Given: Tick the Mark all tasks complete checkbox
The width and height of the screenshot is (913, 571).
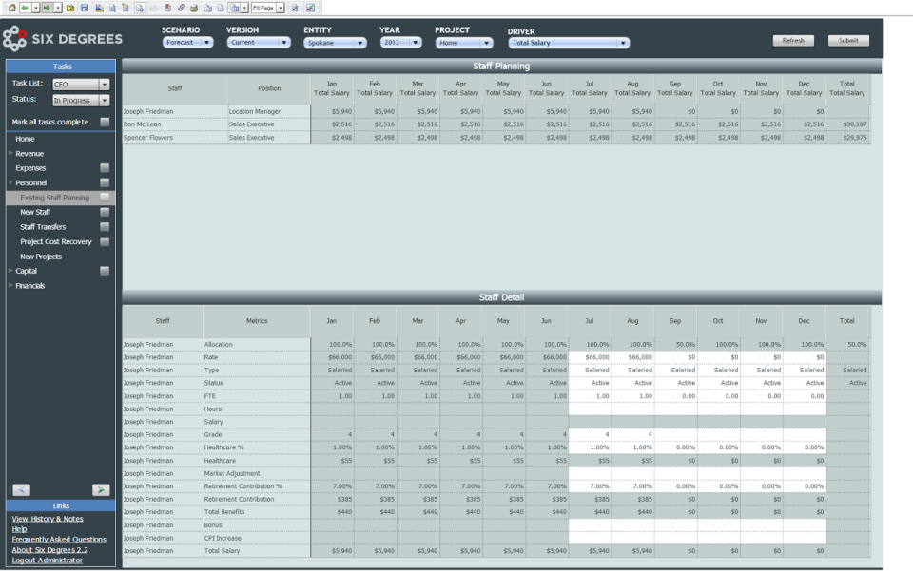Looking at the screenshot, I should [x=105, y=122].
